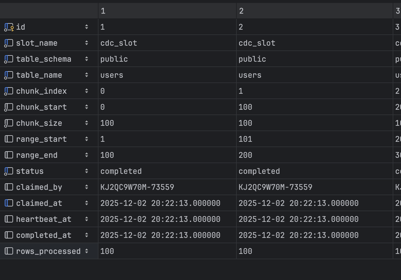The height and width of the screenshot is (280, 401).
Task: Toggle sorting on the chunk_size row
Action: pos(86,123)
